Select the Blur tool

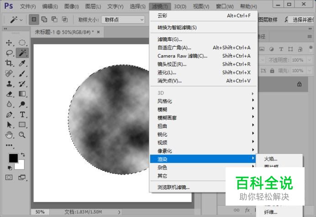[x=9, y=104]
